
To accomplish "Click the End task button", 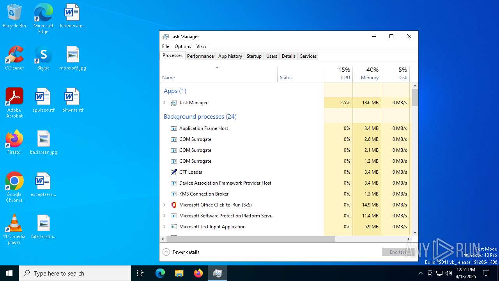I will point(398,252).
